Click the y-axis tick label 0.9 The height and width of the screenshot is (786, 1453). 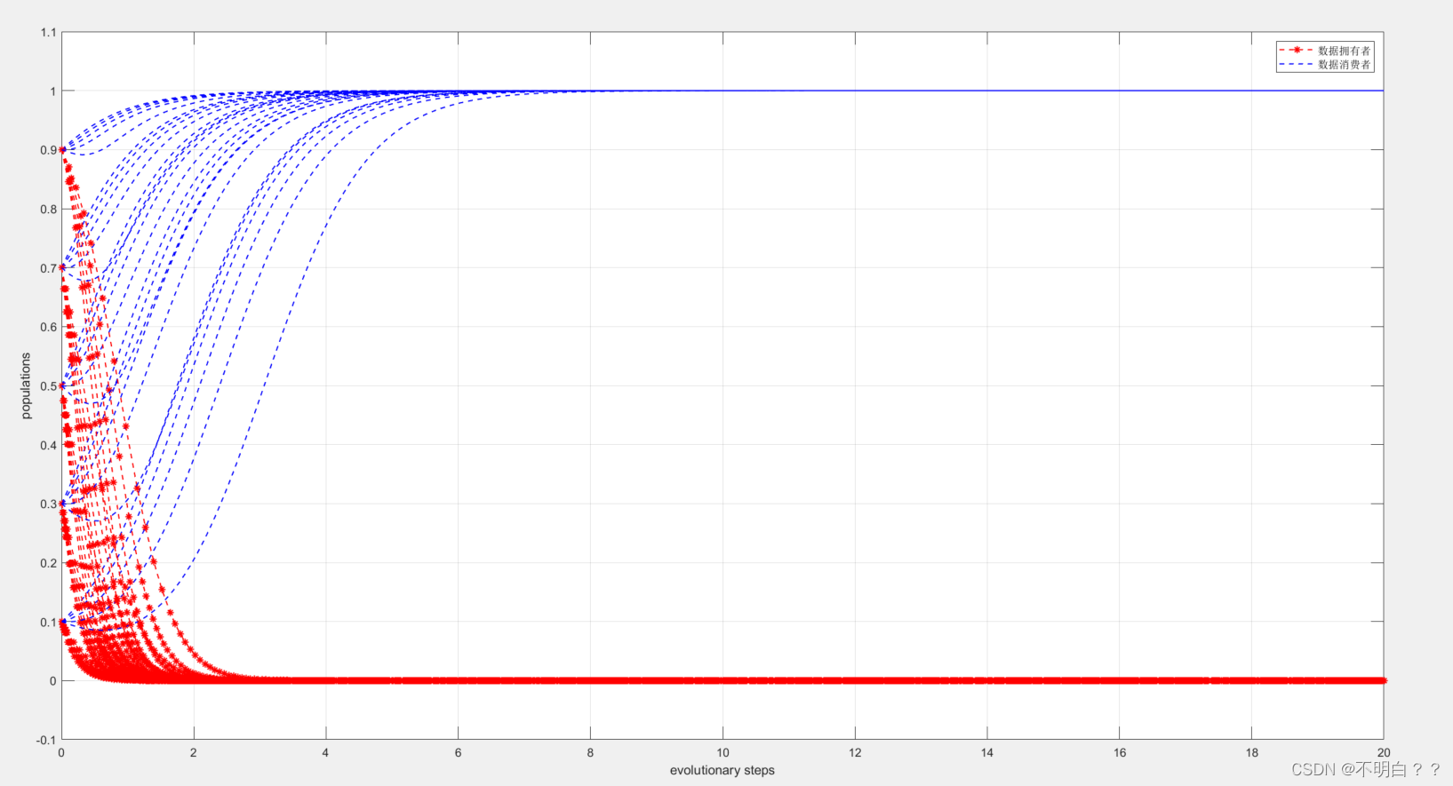click(48, 150)
